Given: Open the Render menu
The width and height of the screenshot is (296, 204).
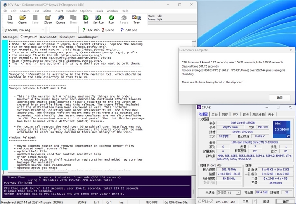Looking at the screenshot, I should click(x=71, y=11).
